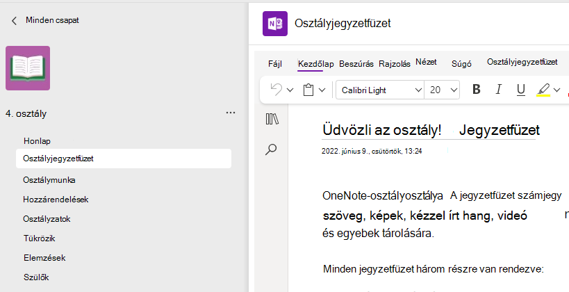The image size is (569, 292).
Task: Switch to the Súgó ribbon tab
Action: (461, 64)
